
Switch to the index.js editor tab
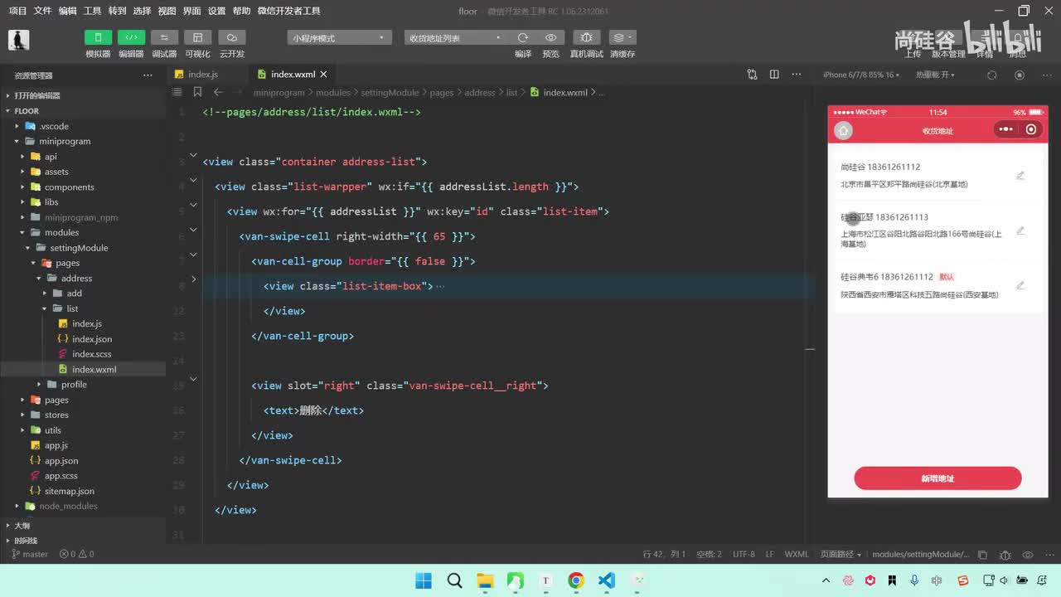tap(201, 75)
